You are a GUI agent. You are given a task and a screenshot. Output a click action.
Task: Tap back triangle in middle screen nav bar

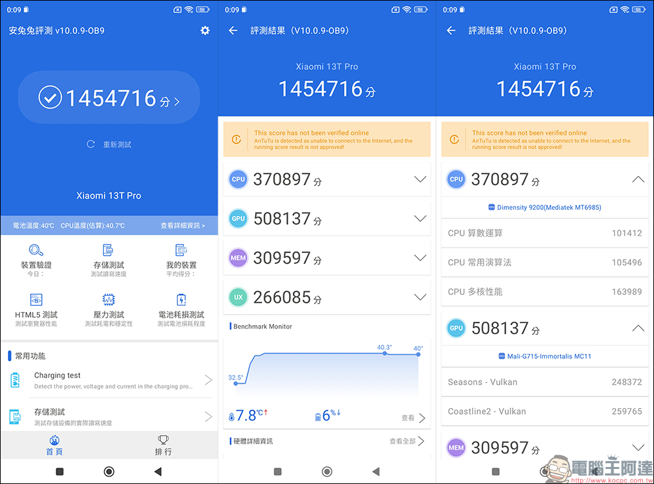[376, 472]
